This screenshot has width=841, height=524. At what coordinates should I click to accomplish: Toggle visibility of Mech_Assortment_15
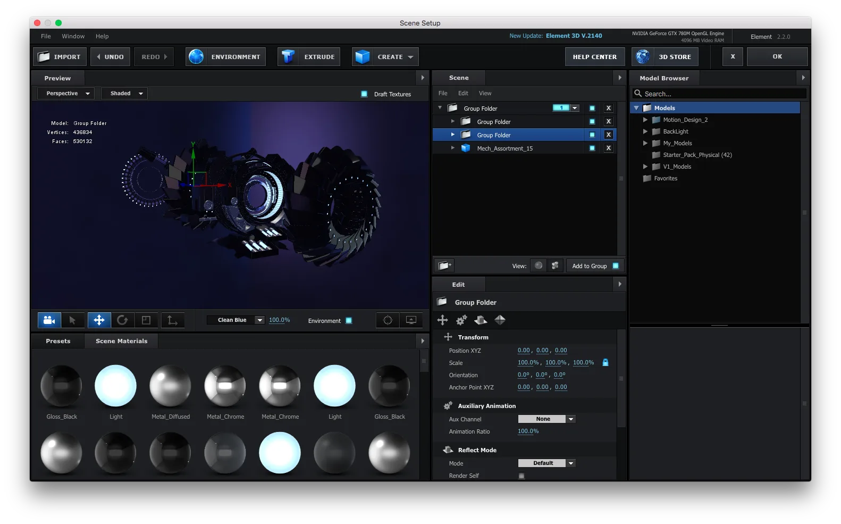tap(592, 148)
